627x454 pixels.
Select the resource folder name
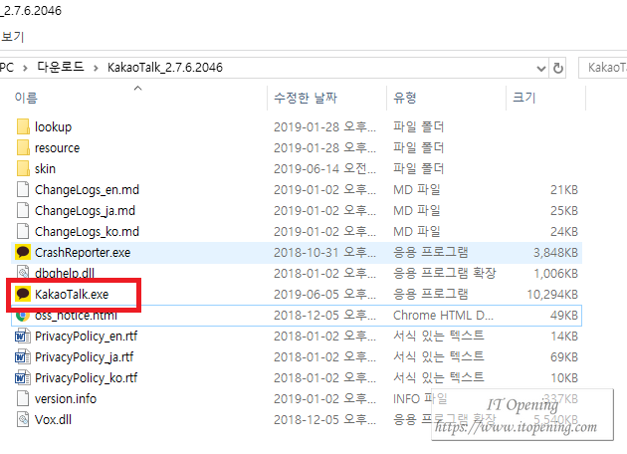tap(57, 148)
